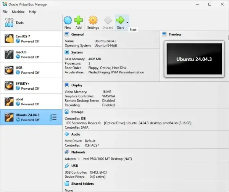Open Settings via the gear icon
The image size is (229, 192).
click(x=93, y=20)
